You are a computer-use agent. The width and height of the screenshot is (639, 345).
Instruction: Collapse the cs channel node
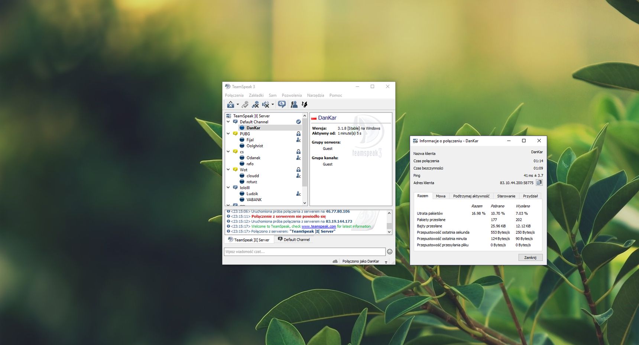(228, 152)
